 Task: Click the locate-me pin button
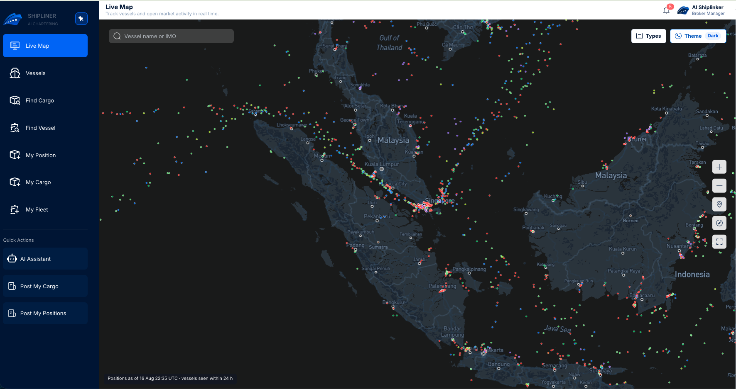click(719, 204)
